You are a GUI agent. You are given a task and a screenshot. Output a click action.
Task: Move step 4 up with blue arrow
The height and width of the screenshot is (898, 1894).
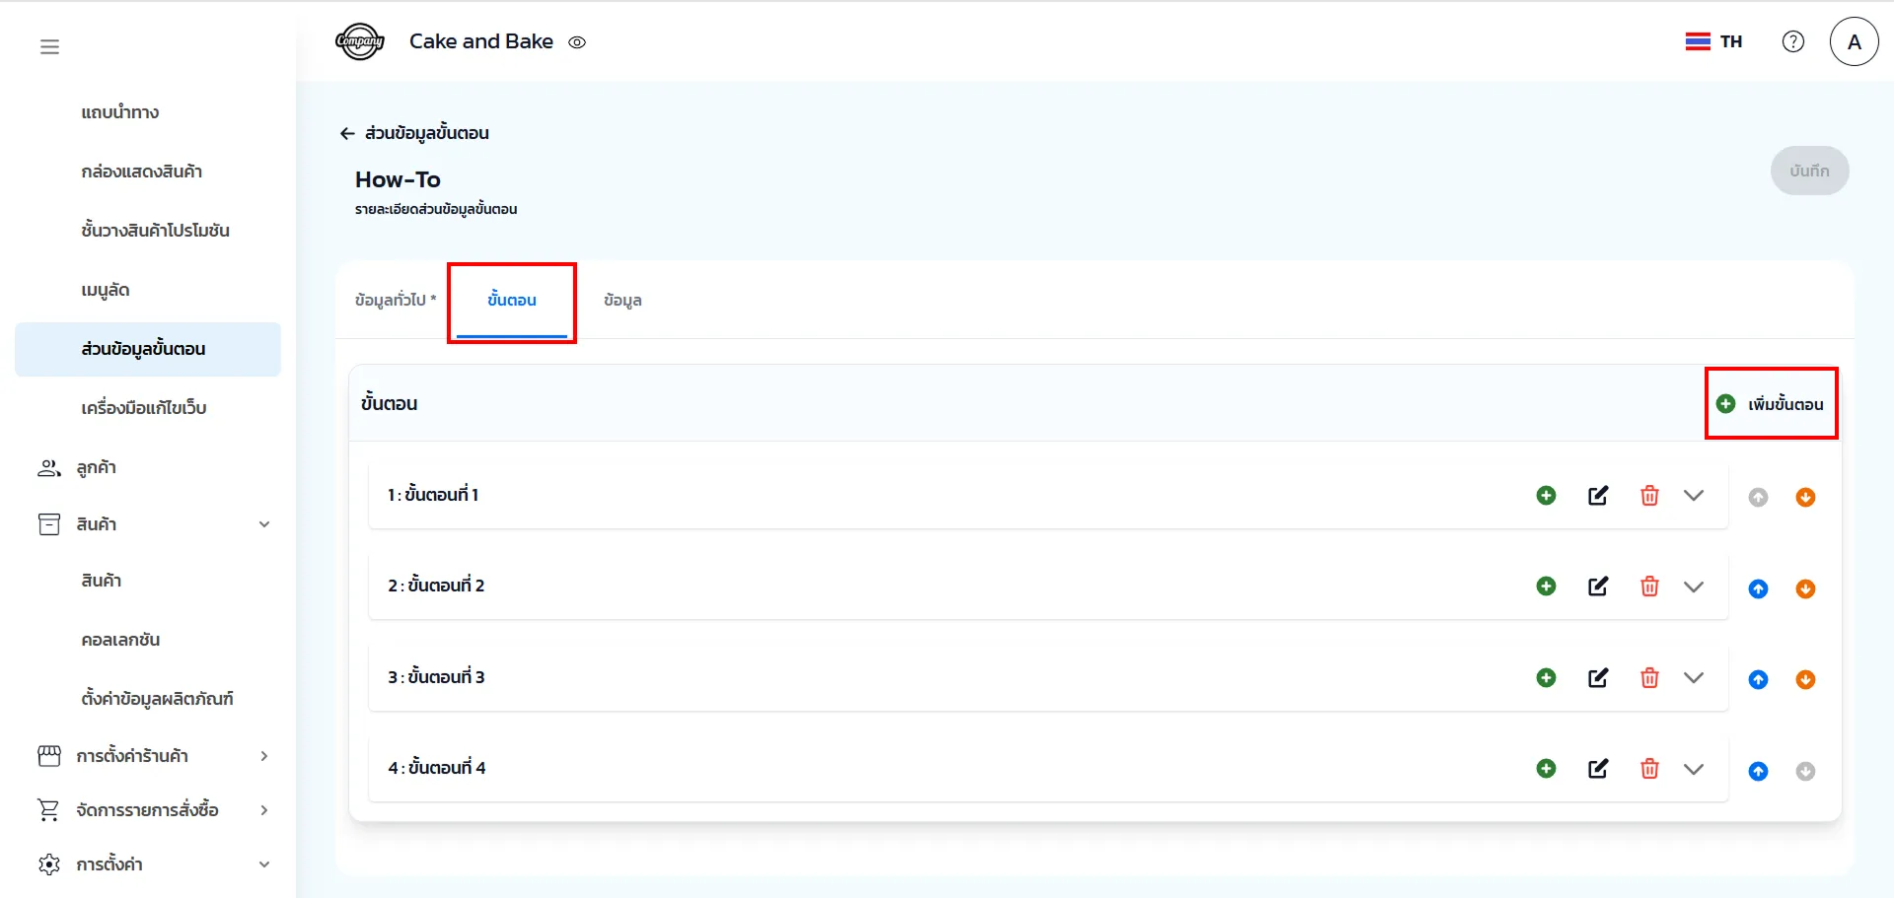pyautogui.click(x=1758, y=771)
